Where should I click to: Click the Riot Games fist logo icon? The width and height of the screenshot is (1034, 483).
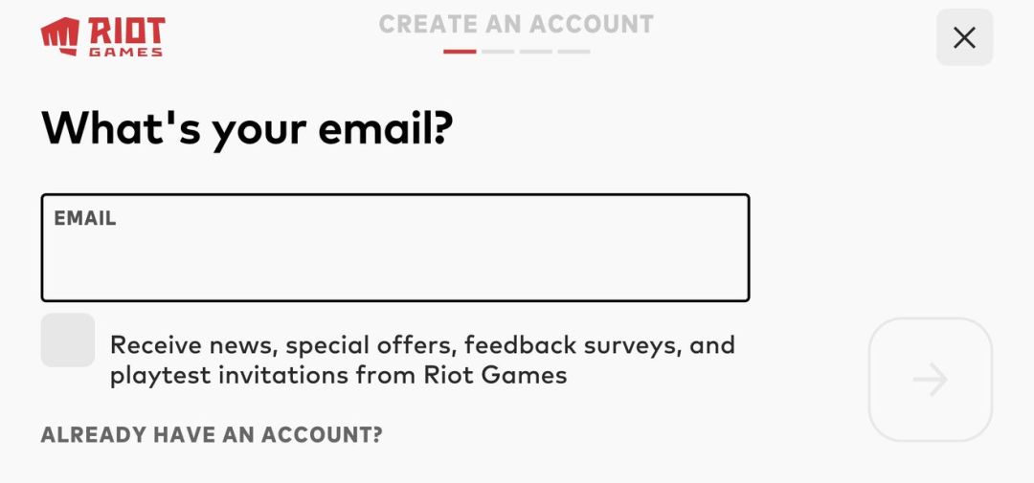click(60, 36)
